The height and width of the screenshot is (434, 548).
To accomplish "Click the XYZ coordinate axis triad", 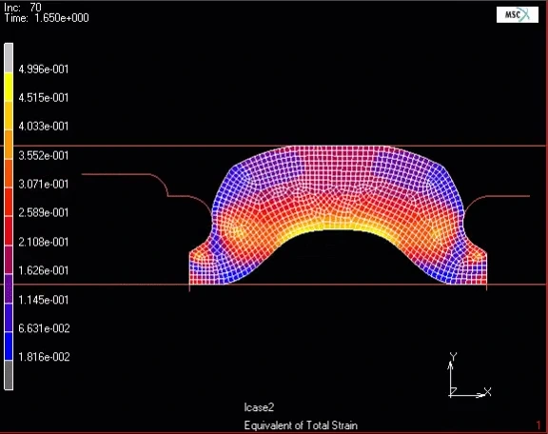I will (x=469, y=375).
